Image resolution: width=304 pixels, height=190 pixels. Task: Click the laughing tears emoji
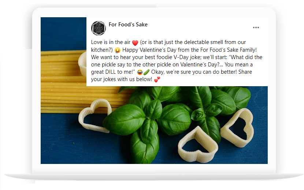coord(140,72)
